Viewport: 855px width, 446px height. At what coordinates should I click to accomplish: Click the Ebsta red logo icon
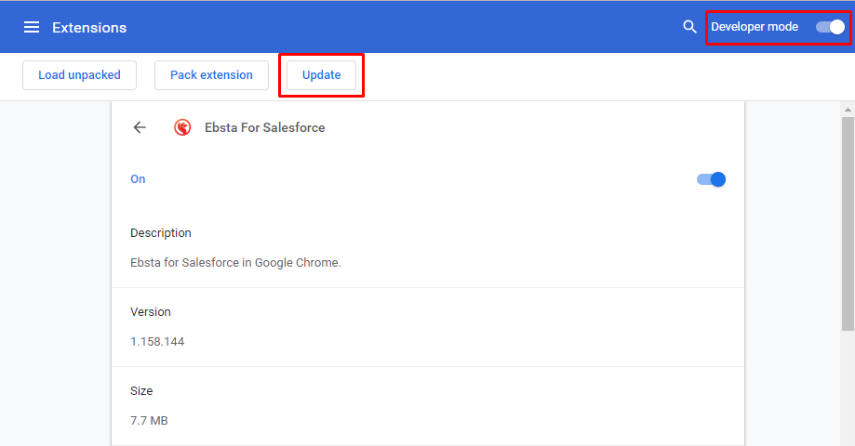(x=183, y=127)
